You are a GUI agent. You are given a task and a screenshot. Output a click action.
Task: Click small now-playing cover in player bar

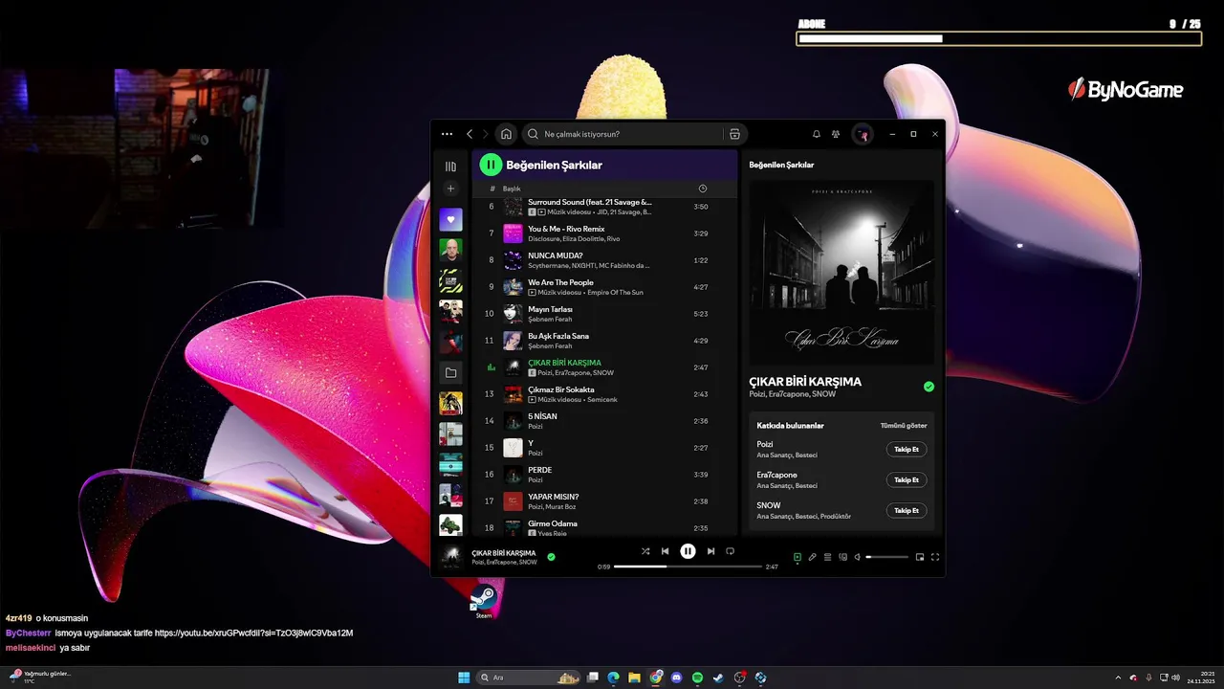tap(450, 556)
